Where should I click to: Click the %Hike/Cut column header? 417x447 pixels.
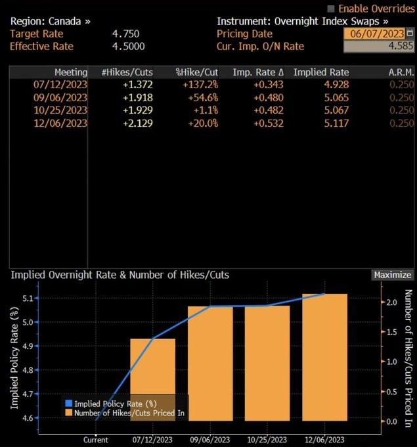click(x=197, y=72)
